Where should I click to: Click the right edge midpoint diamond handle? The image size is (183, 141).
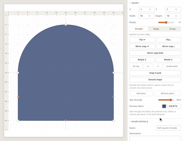(114, 97)
